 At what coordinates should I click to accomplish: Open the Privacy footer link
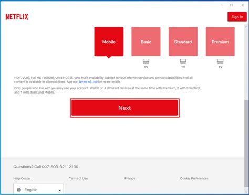pyautogui.click(x=130, y=178)
